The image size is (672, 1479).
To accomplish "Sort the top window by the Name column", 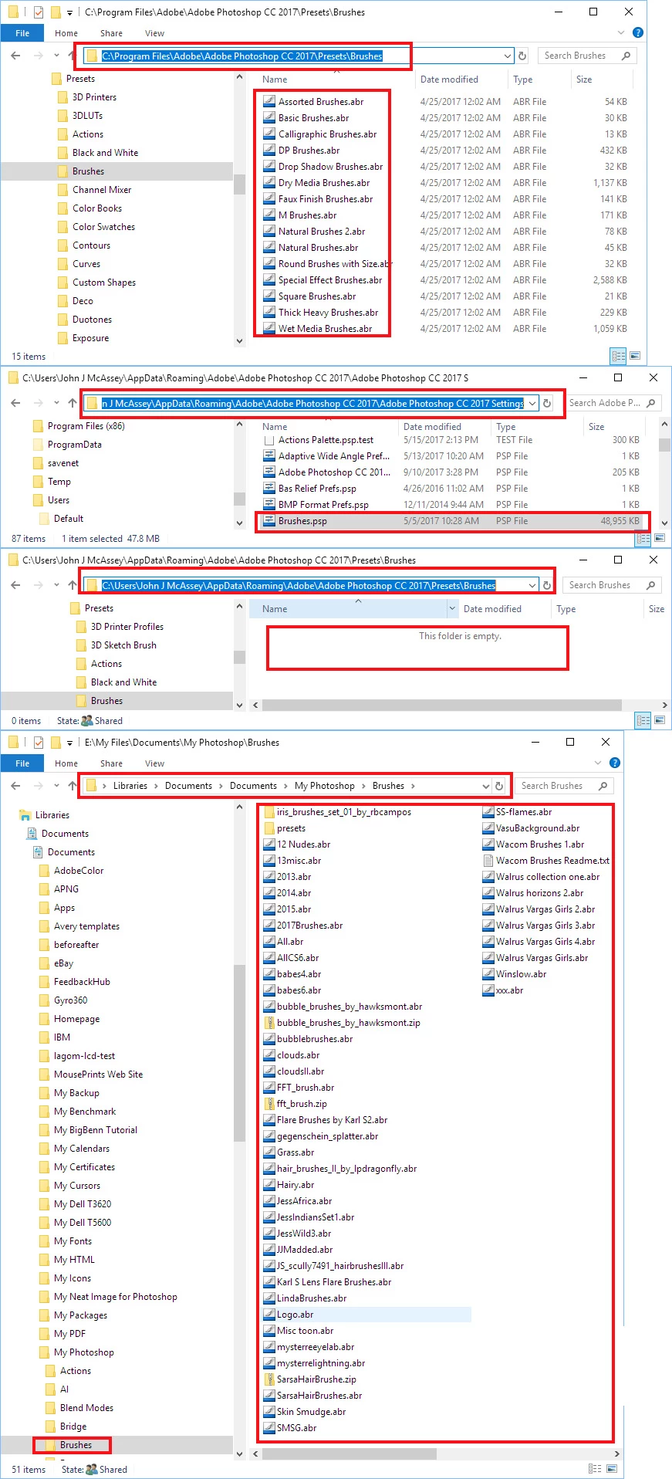I will 275,80.
